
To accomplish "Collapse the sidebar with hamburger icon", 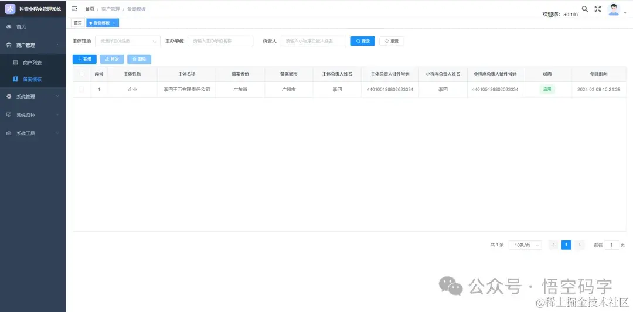I will pos(74,8).
